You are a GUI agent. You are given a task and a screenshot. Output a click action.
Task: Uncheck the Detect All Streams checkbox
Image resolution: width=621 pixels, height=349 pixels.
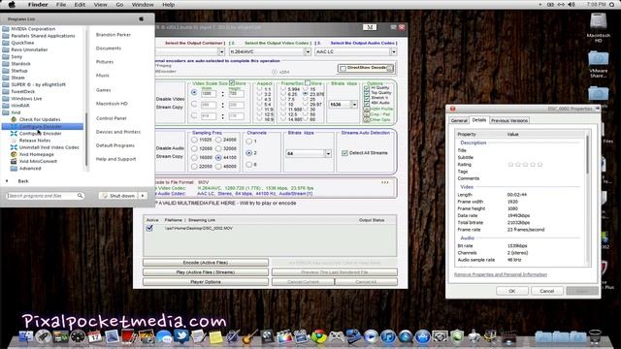tap(344, 153)
